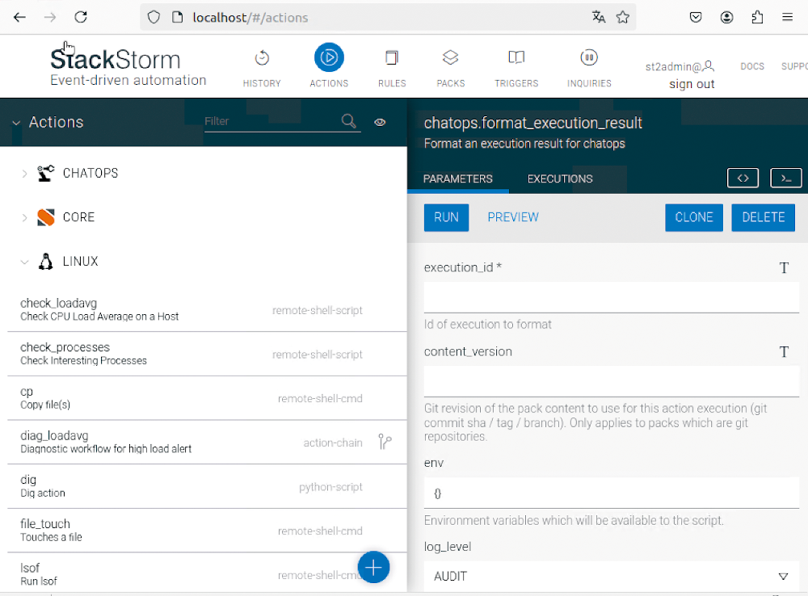Expand the CHATOPS pack group
Viewport: 808px width, 596px height.
(x=24, y=174)
